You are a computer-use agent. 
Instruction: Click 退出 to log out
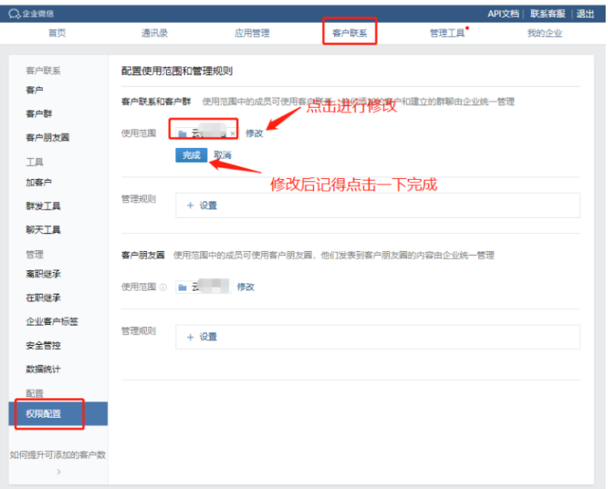[585, 14]
